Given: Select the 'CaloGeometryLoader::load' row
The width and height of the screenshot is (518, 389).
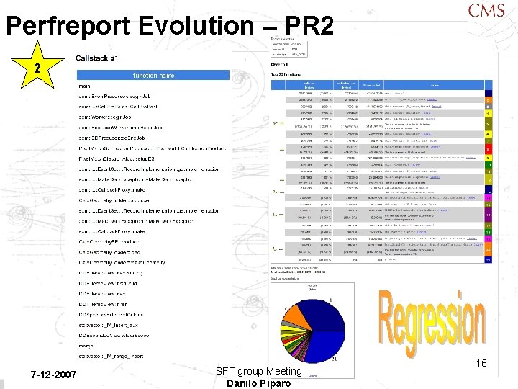Looking at the screenshot, I should [x=153, y=252].
